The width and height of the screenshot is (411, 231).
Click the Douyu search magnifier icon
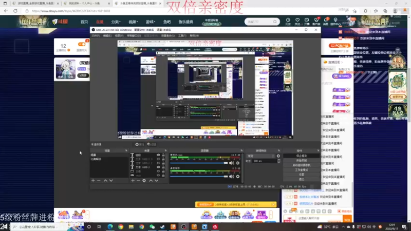(x=275, y=22)
